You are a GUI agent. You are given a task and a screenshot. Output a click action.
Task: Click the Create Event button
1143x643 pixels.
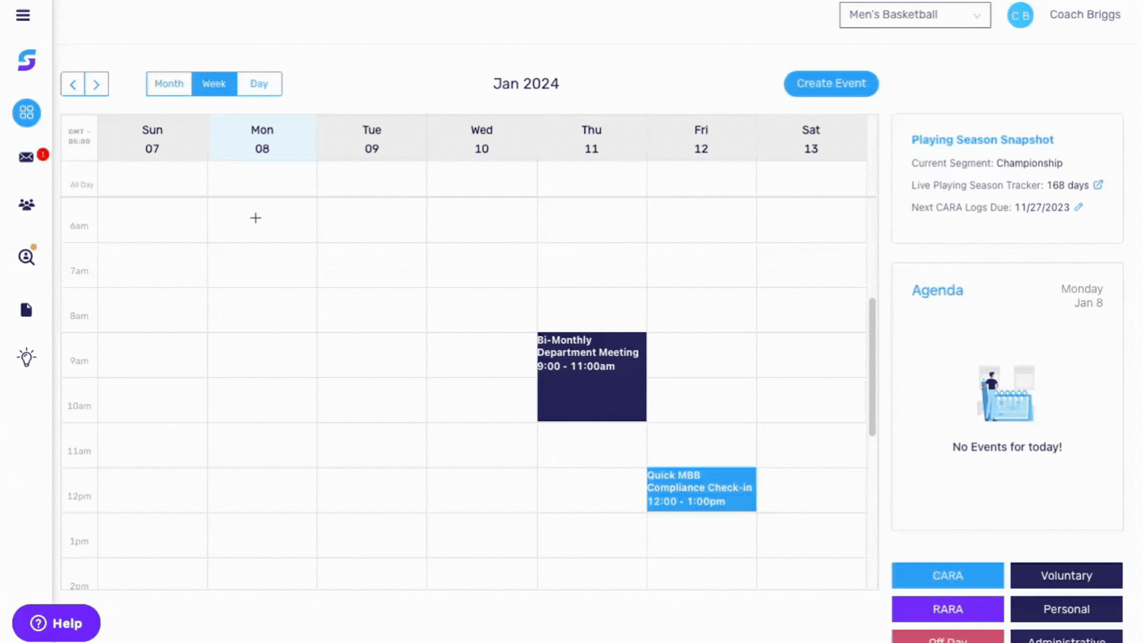tap(831, 83)
